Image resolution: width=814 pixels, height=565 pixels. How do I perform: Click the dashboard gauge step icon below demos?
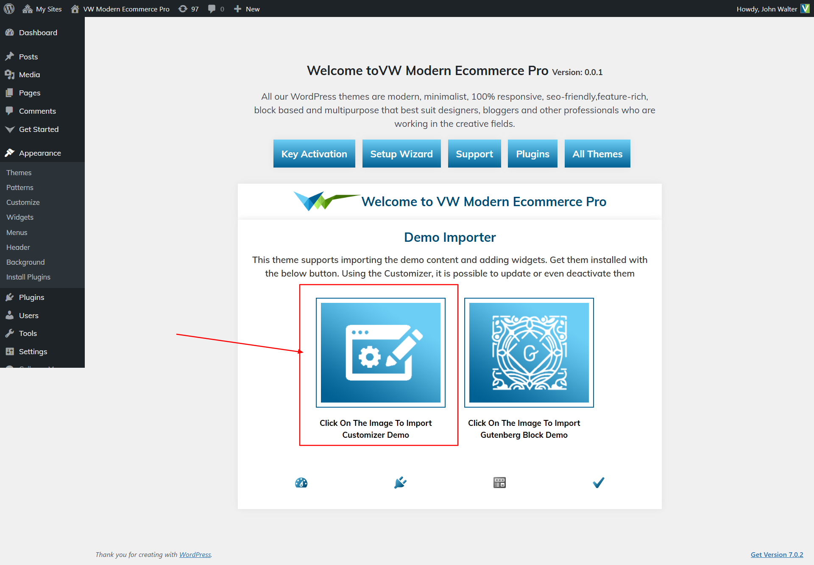301,483
